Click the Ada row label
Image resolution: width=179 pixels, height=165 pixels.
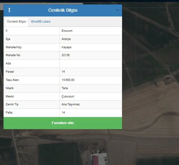(8, 63)
